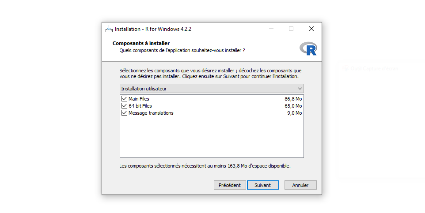The image size is (425, 213).
Task: Click the R logo in header
Action: (x=308, y=49)
